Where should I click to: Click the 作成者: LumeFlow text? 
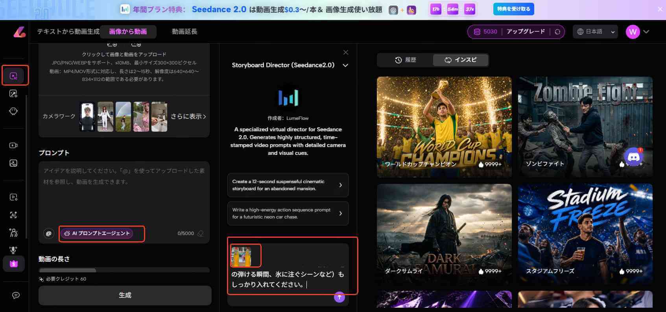click(x=288, y=118)
